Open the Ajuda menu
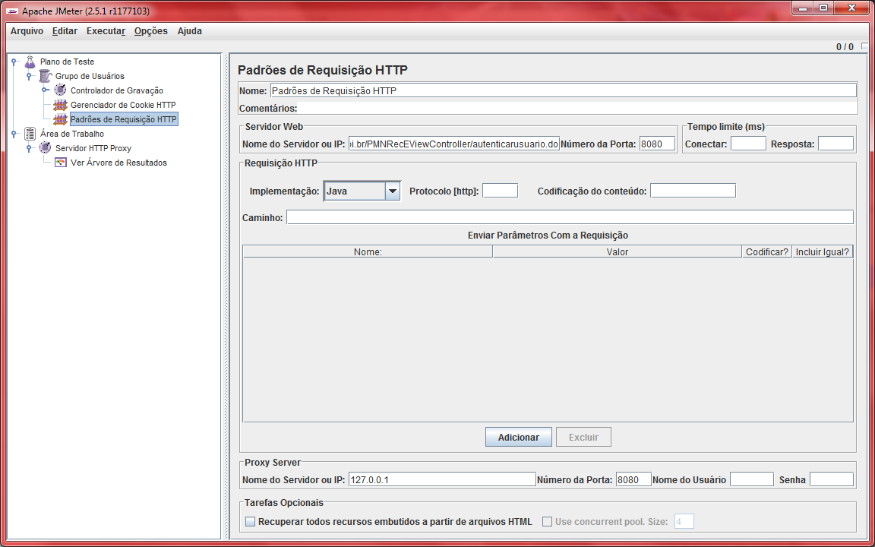The width and height of the screenshot is (875, 547). coord(190,31)
